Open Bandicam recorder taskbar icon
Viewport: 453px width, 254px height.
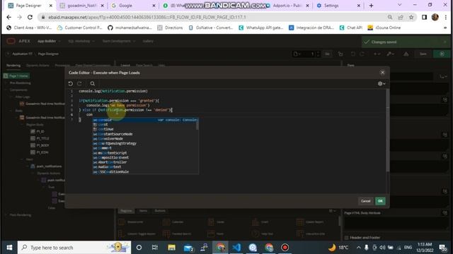point(285,248)
